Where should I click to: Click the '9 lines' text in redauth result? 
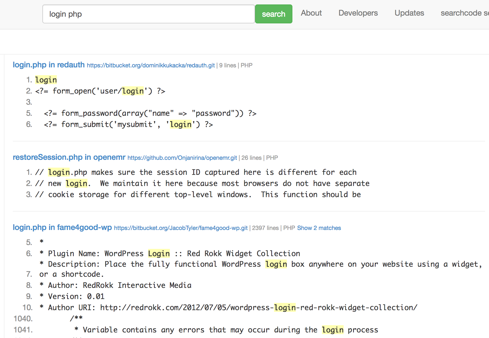pos(228,65)
